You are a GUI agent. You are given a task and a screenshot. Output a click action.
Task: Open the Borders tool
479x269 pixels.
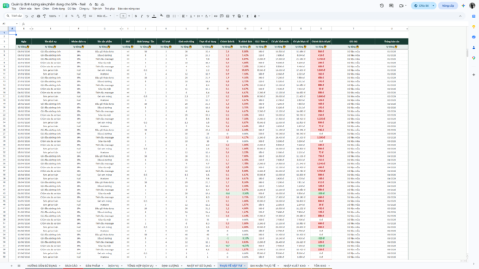point(168,16)
